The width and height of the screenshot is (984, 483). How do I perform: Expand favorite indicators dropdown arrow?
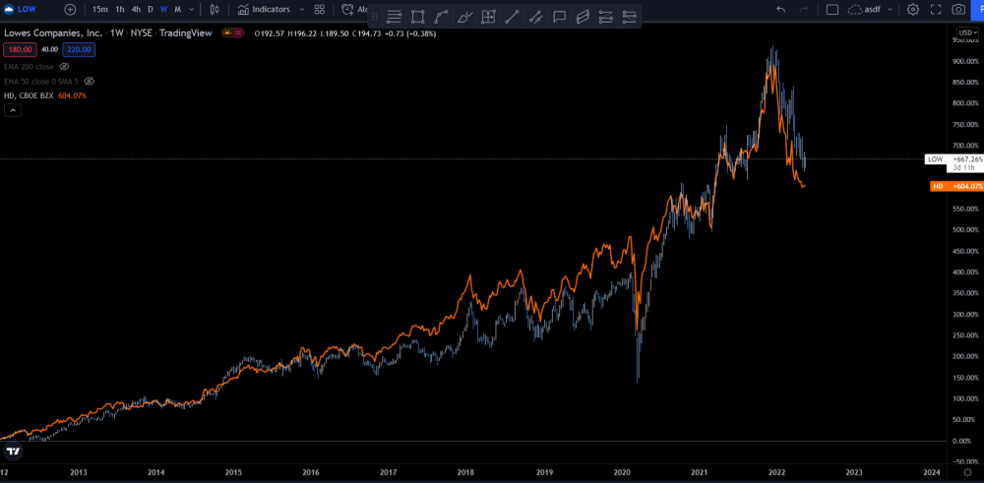302,10
